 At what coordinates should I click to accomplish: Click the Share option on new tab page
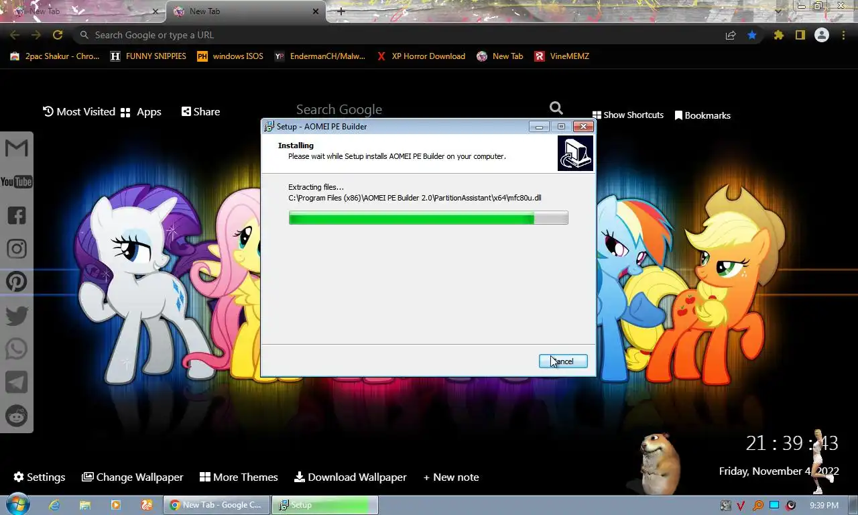pyautogui.click(x=200, y=111)
